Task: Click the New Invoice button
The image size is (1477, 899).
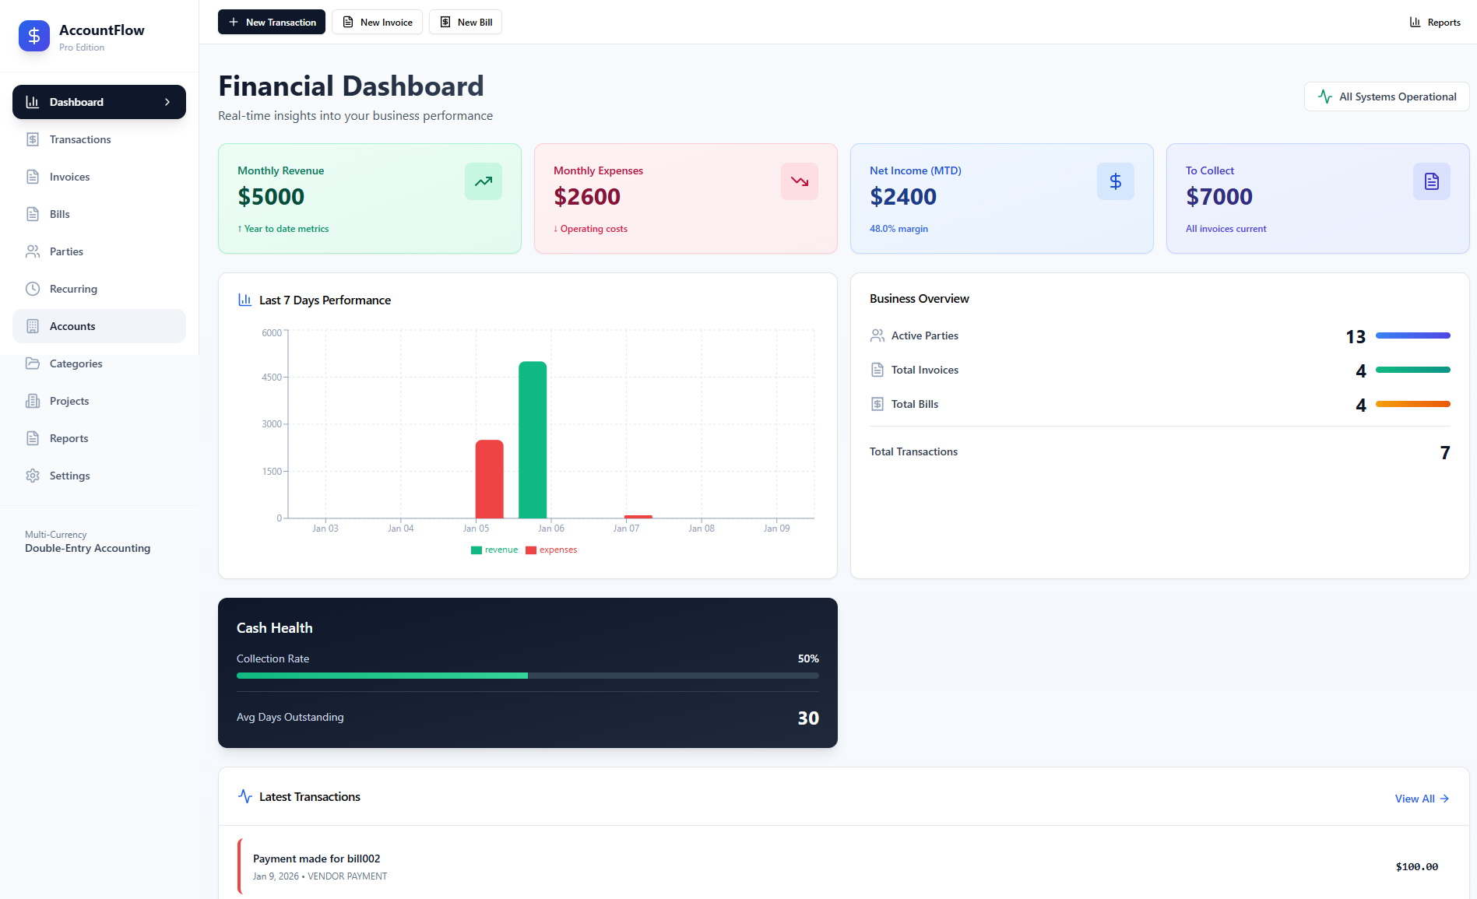Action: tap(377, 22)
